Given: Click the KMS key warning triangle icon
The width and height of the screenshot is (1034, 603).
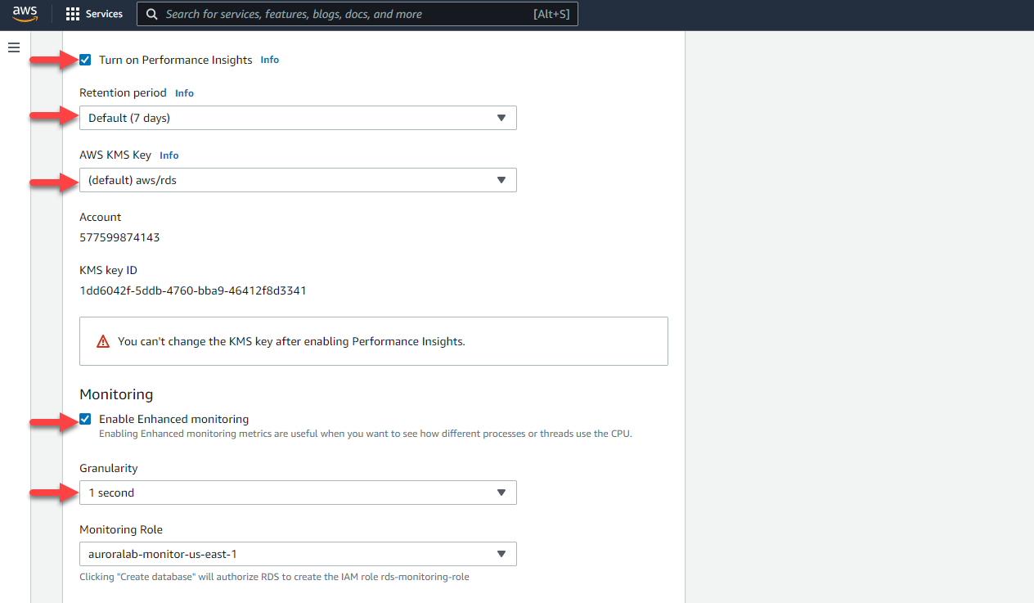Looking at the screenshot, I should 103,341.
